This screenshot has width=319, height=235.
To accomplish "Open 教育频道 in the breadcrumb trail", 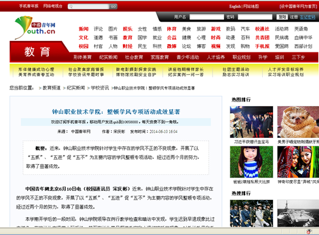I will coord(52,88).
